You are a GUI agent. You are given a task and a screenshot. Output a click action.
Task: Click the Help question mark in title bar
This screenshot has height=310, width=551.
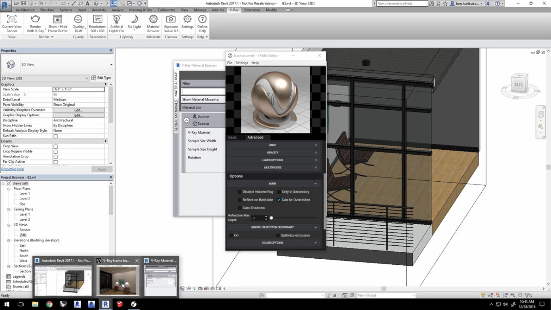(497, 3)
